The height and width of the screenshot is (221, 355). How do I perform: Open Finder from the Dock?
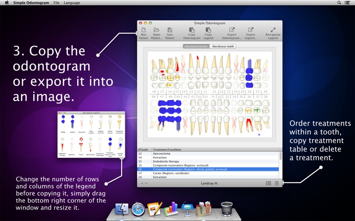pyautogui.click(x=122, y=209)
